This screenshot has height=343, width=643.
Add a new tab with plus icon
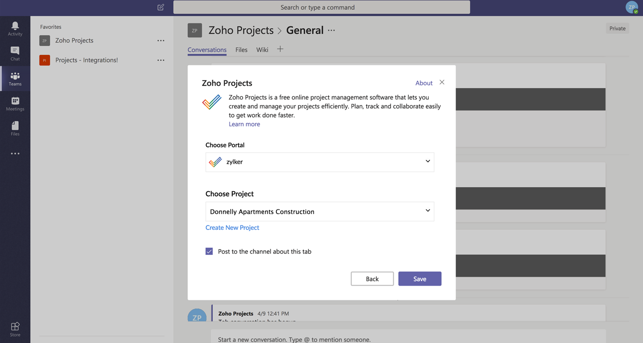[280, 49]
